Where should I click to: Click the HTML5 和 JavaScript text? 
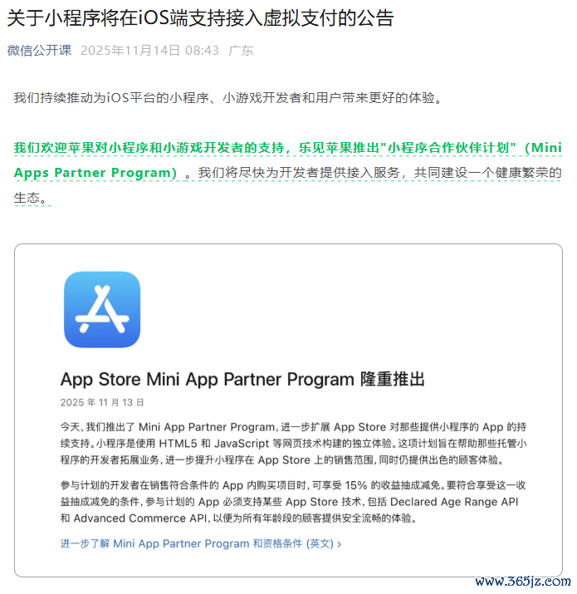214,444
